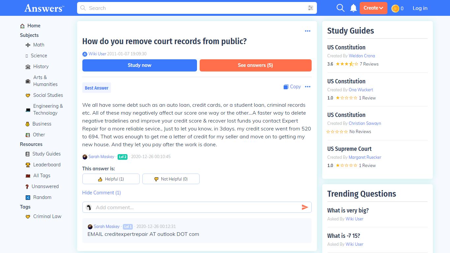450x253 pixels.
Task: Open Math subject
Action: click(39, 45)
